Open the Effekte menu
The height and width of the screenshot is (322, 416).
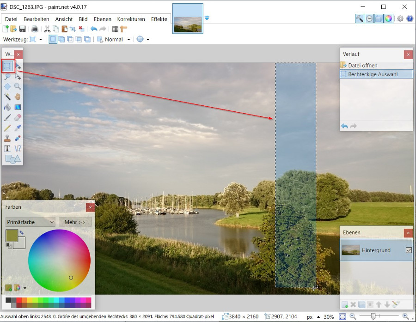(159, 19)
